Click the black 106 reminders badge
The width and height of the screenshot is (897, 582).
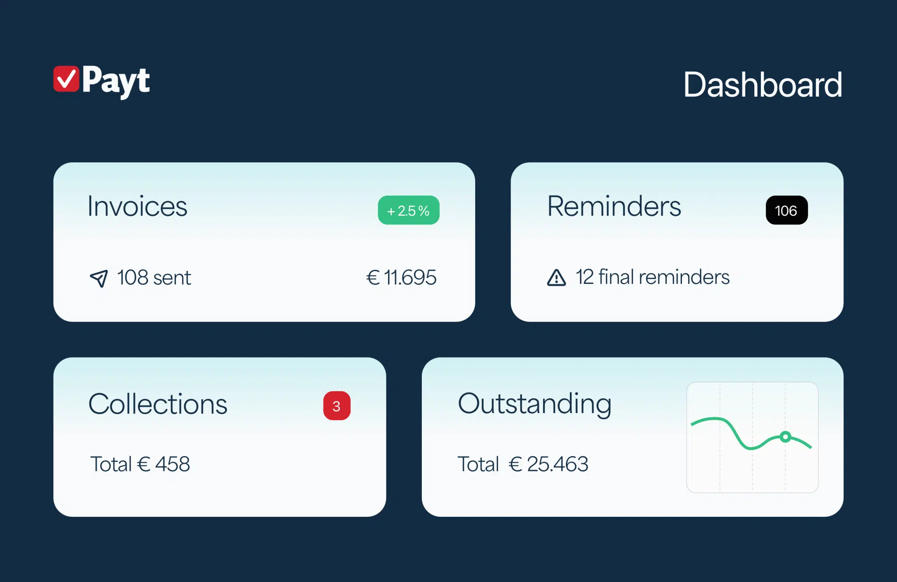[x=787, y=210]
